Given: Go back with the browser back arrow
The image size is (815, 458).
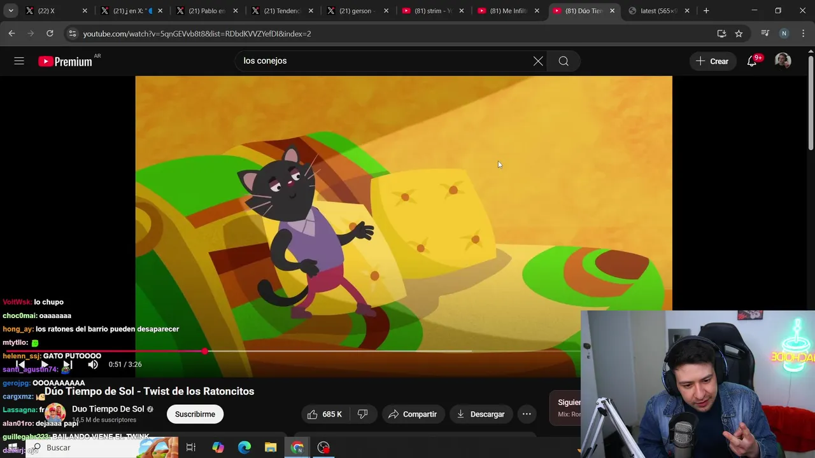Looking at the screenshot, I should tap(11, 34).
